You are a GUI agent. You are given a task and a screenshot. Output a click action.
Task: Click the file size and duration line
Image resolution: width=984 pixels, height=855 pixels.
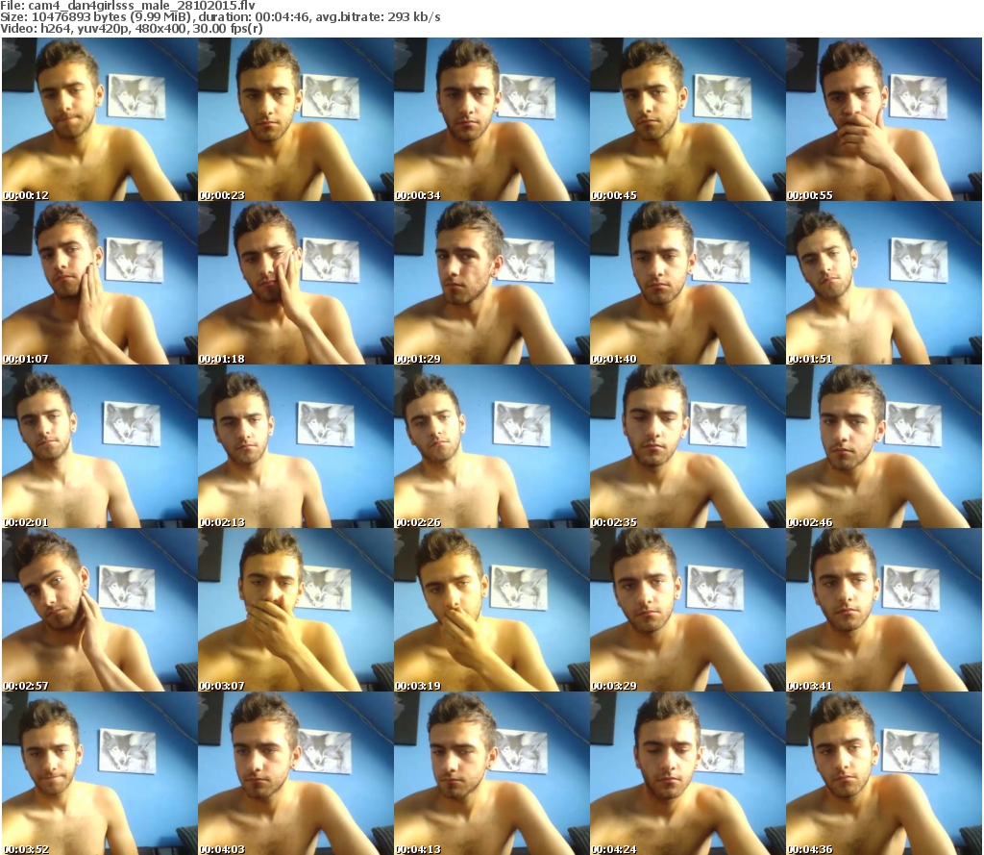[220, 17]
